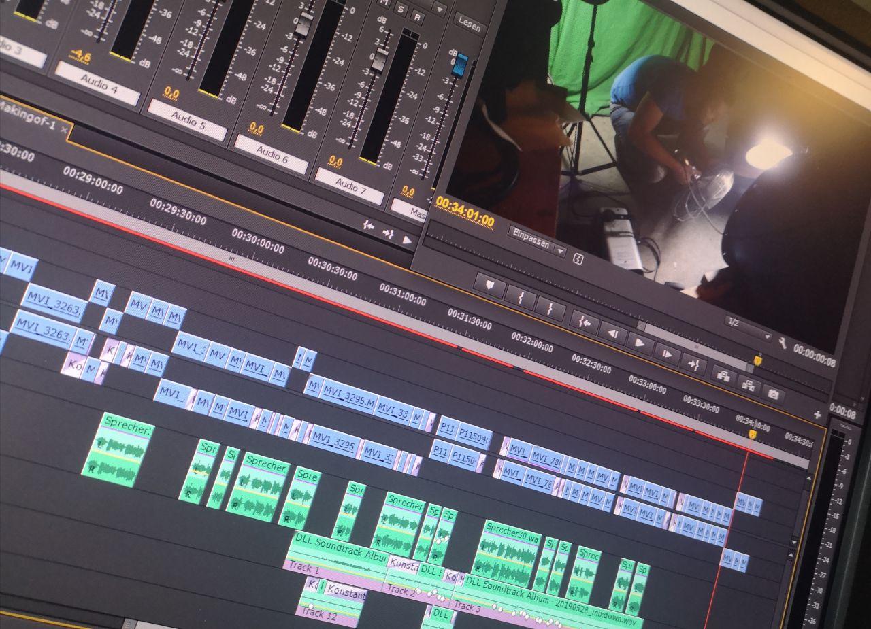This screenshot has width=871, height=629.
Task: Jump to In point in Program Monitor
Action: click(585, 322)
